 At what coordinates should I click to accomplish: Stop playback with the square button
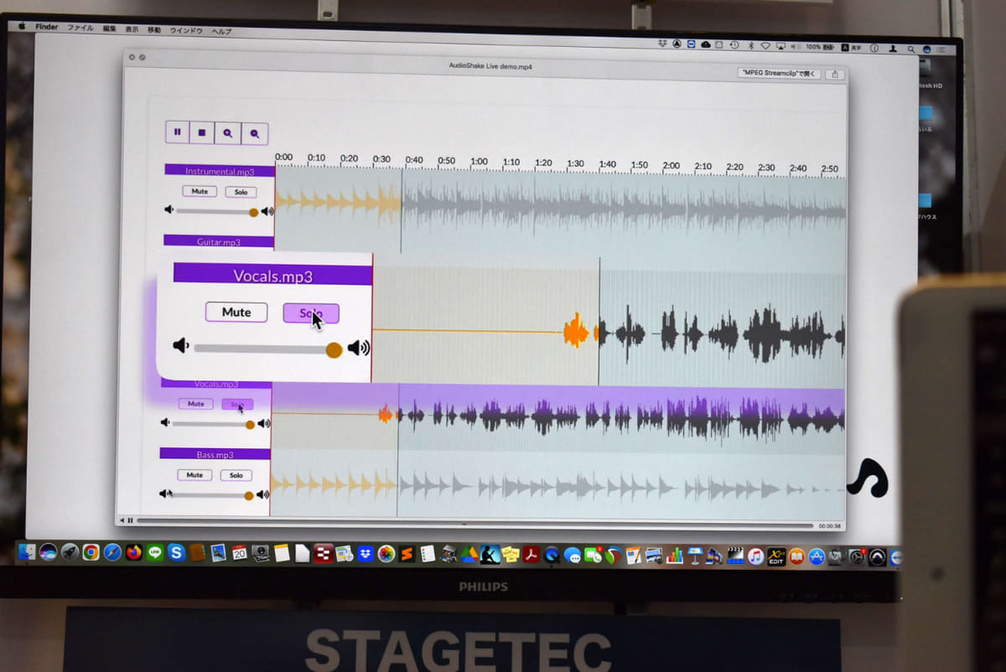point(202,132)
